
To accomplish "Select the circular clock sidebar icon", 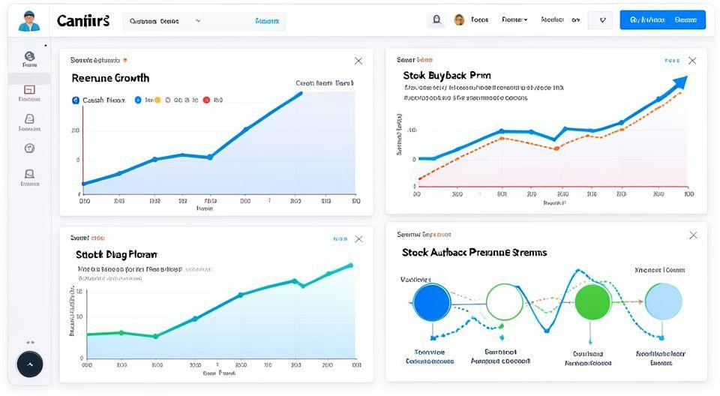I will click(29, 148).
